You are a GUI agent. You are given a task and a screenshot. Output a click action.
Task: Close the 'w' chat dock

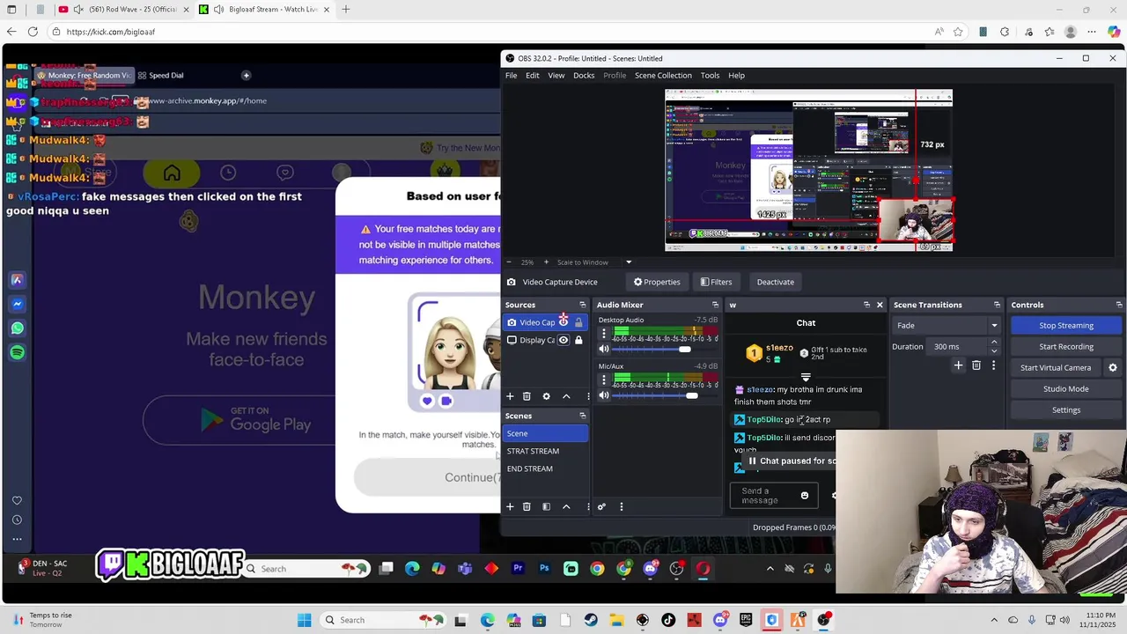pyautogui.click(x=879, y=305)
